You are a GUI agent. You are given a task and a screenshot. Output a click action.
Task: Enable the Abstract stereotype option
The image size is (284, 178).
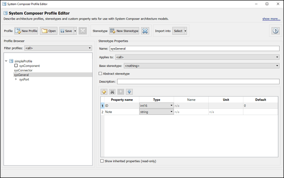pyautogui.click(x=100, y=73)
